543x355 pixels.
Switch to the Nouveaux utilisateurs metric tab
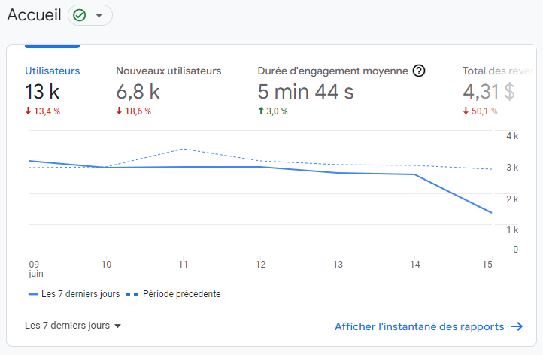coord(168,71)
